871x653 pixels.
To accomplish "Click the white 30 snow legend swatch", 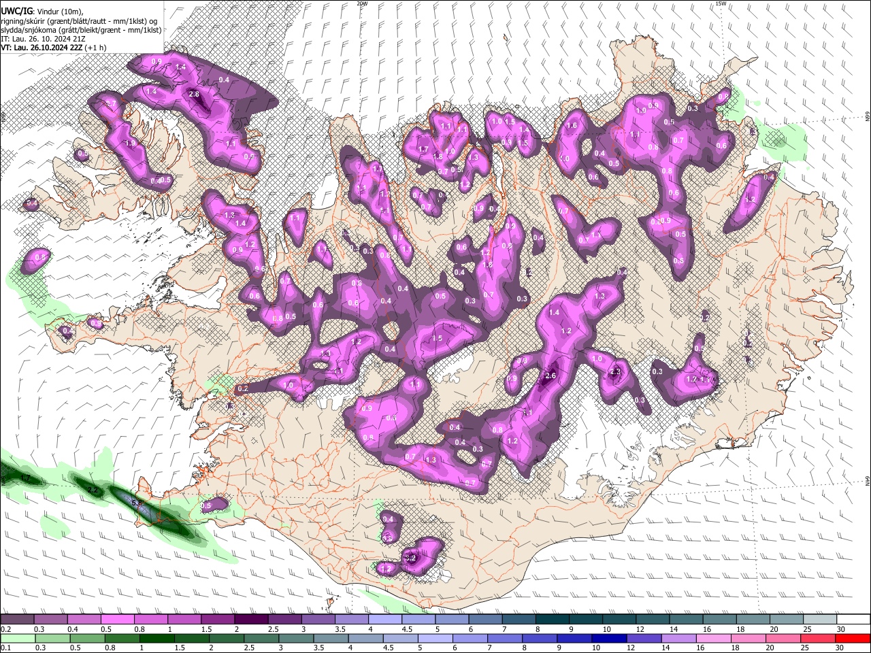I will tap(854, 620).
